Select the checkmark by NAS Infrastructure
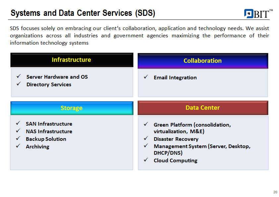Viewport: 279px width, 197px height. [x=18, y=131]
